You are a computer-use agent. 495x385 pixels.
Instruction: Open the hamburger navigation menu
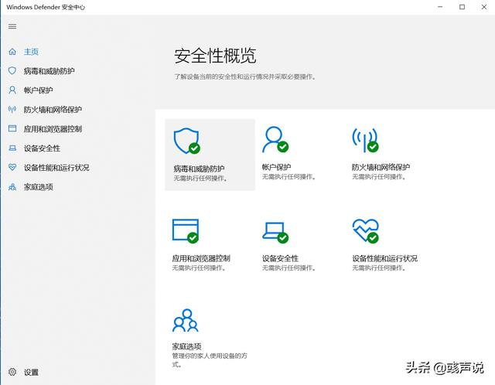12,26
